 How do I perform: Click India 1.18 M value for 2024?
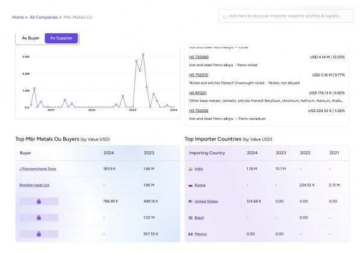coord(252,169)
